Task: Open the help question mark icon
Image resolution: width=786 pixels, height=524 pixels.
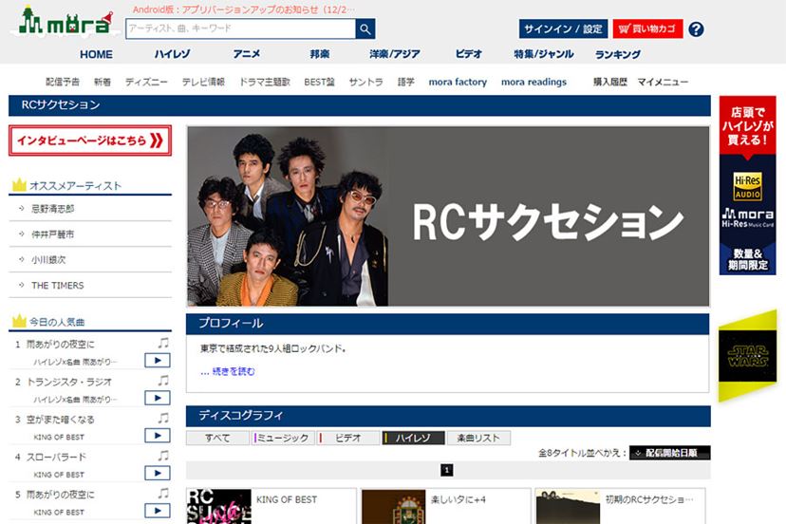Action: tap(696, 29)
